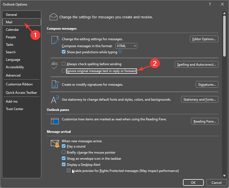
Task: Click the scrollbar down arrow
Action: 224,176
